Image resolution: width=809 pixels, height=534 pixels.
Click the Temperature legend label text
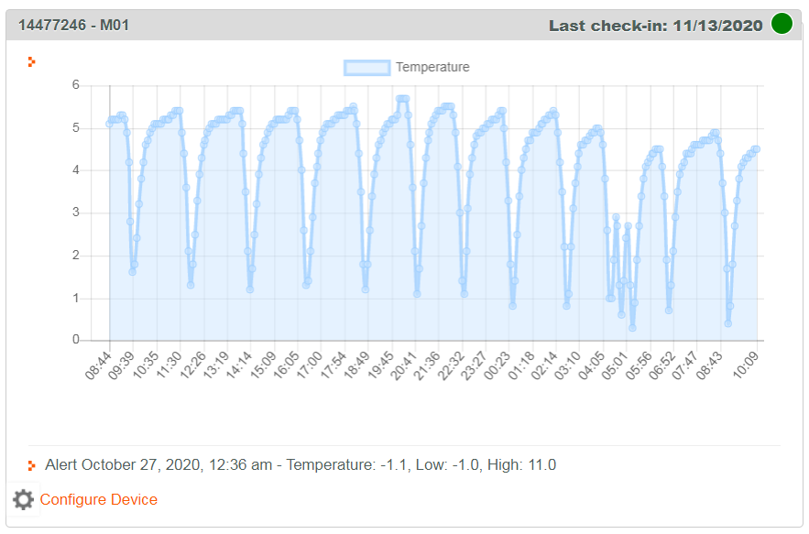pyautogui.click(x=432, y=67)
